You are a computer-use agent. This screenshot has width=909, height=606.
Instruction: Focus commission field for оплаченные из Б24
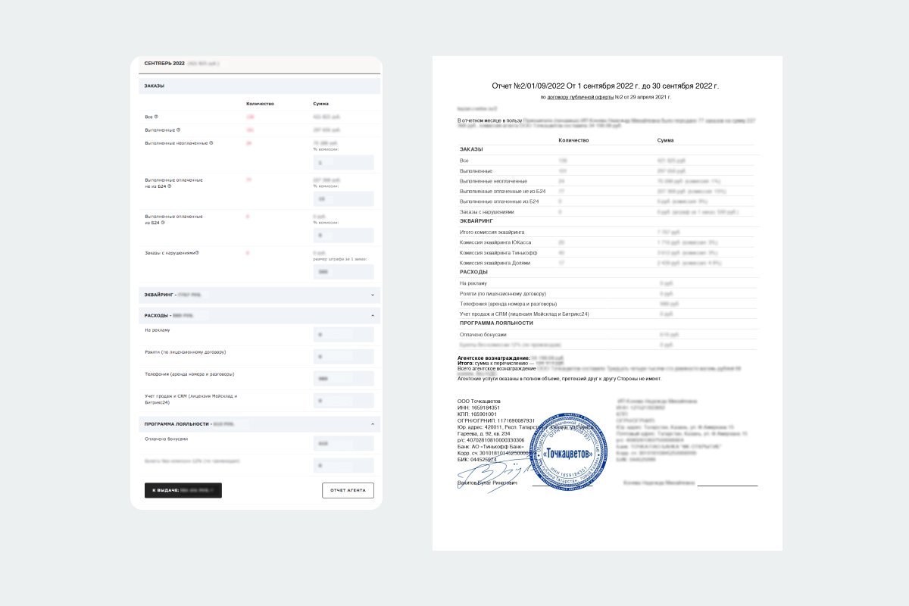click(343, 236)
